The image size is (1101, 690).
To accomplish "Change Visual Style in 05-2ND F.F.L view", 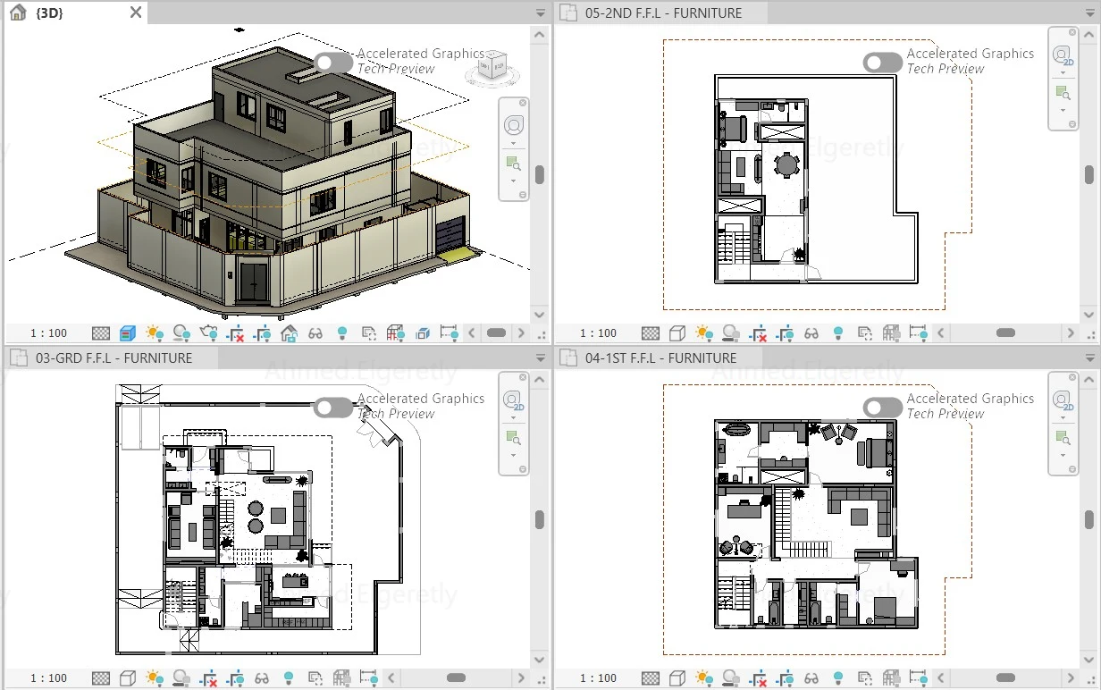I will (x=677, y=333).
